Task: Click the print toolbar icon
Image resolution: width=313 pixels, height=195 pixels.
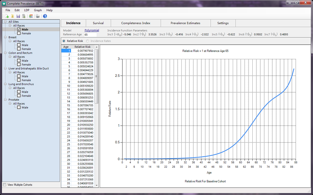Action: [38, 16]
